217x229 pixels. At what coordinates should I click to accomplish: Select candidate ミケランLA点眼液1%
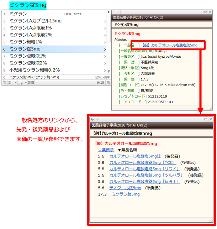pyautogui.click(x=54, y=28)
